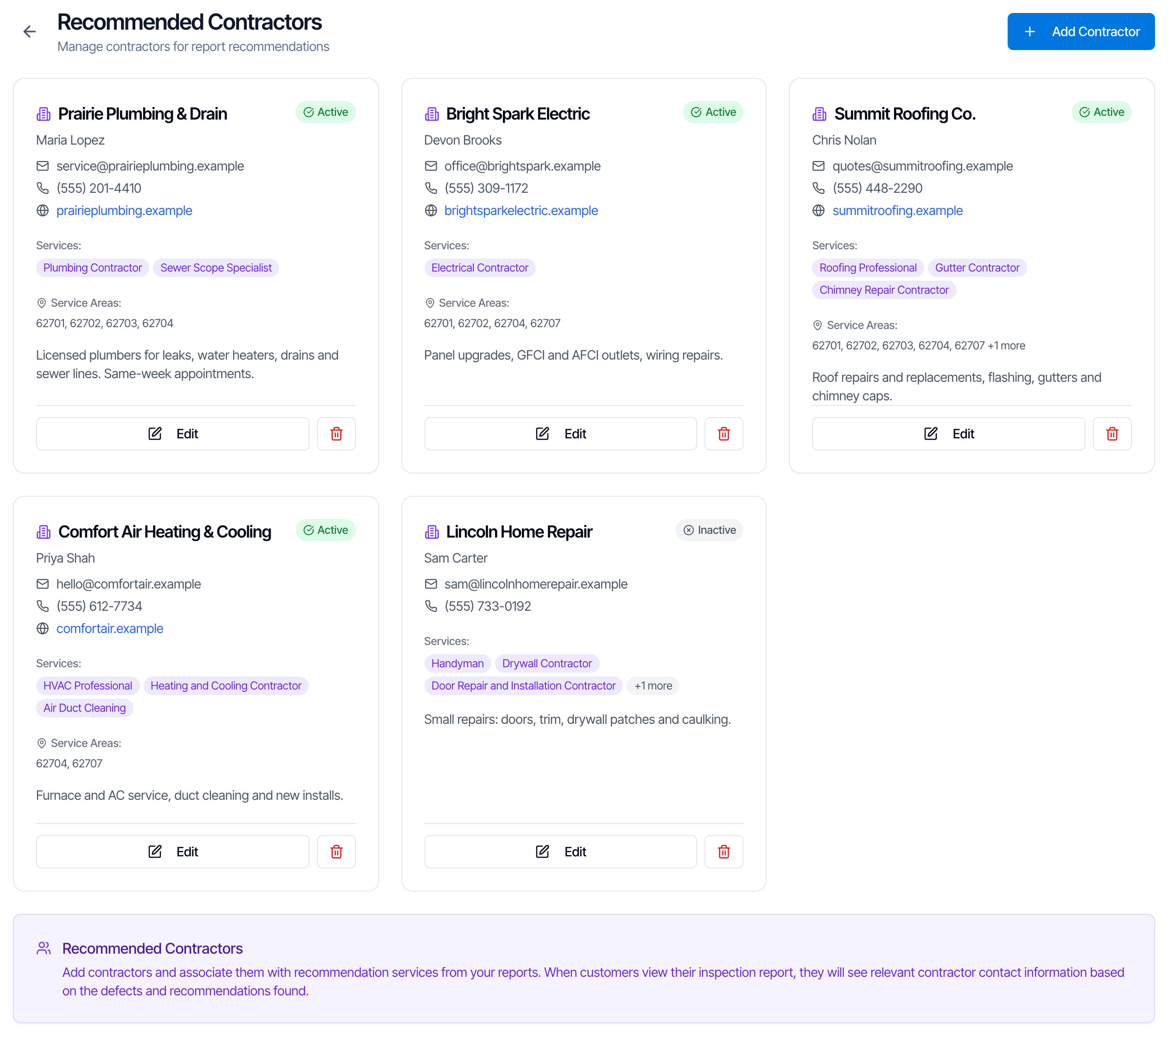Click the building icon beside Lincoln Home Repair

pyautogui.click(x=432, y=532)
